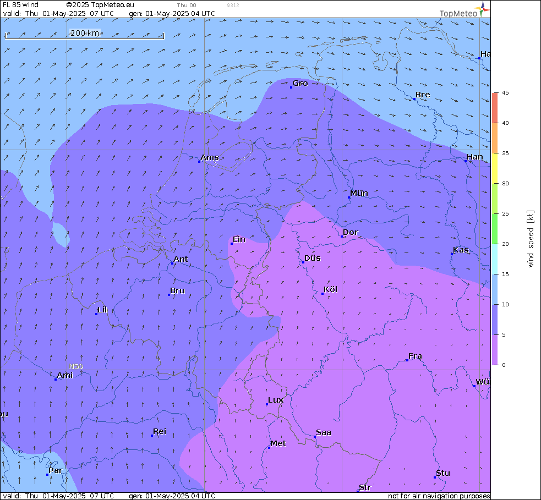541x500 pixels.
Task: Click 'not for air navigation purposes' disclaimer
Action: 439,496
